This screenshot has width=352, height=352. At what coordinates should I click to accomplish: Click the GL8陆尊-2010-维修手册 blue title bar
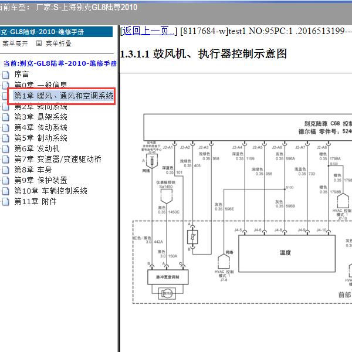[x=56, y=32]
